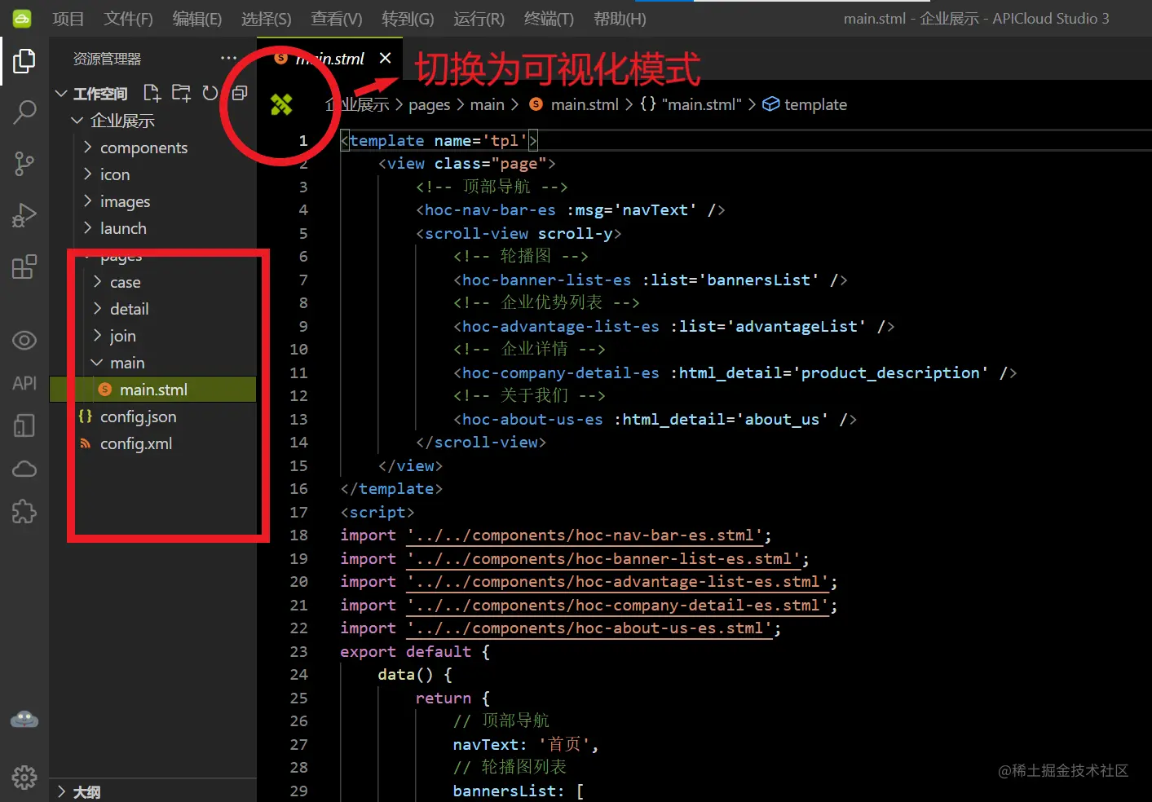Collapse all folders in Explorer
Image resolution: width=1152 pixels, height=802 pixels.
[x=238, y=92]
